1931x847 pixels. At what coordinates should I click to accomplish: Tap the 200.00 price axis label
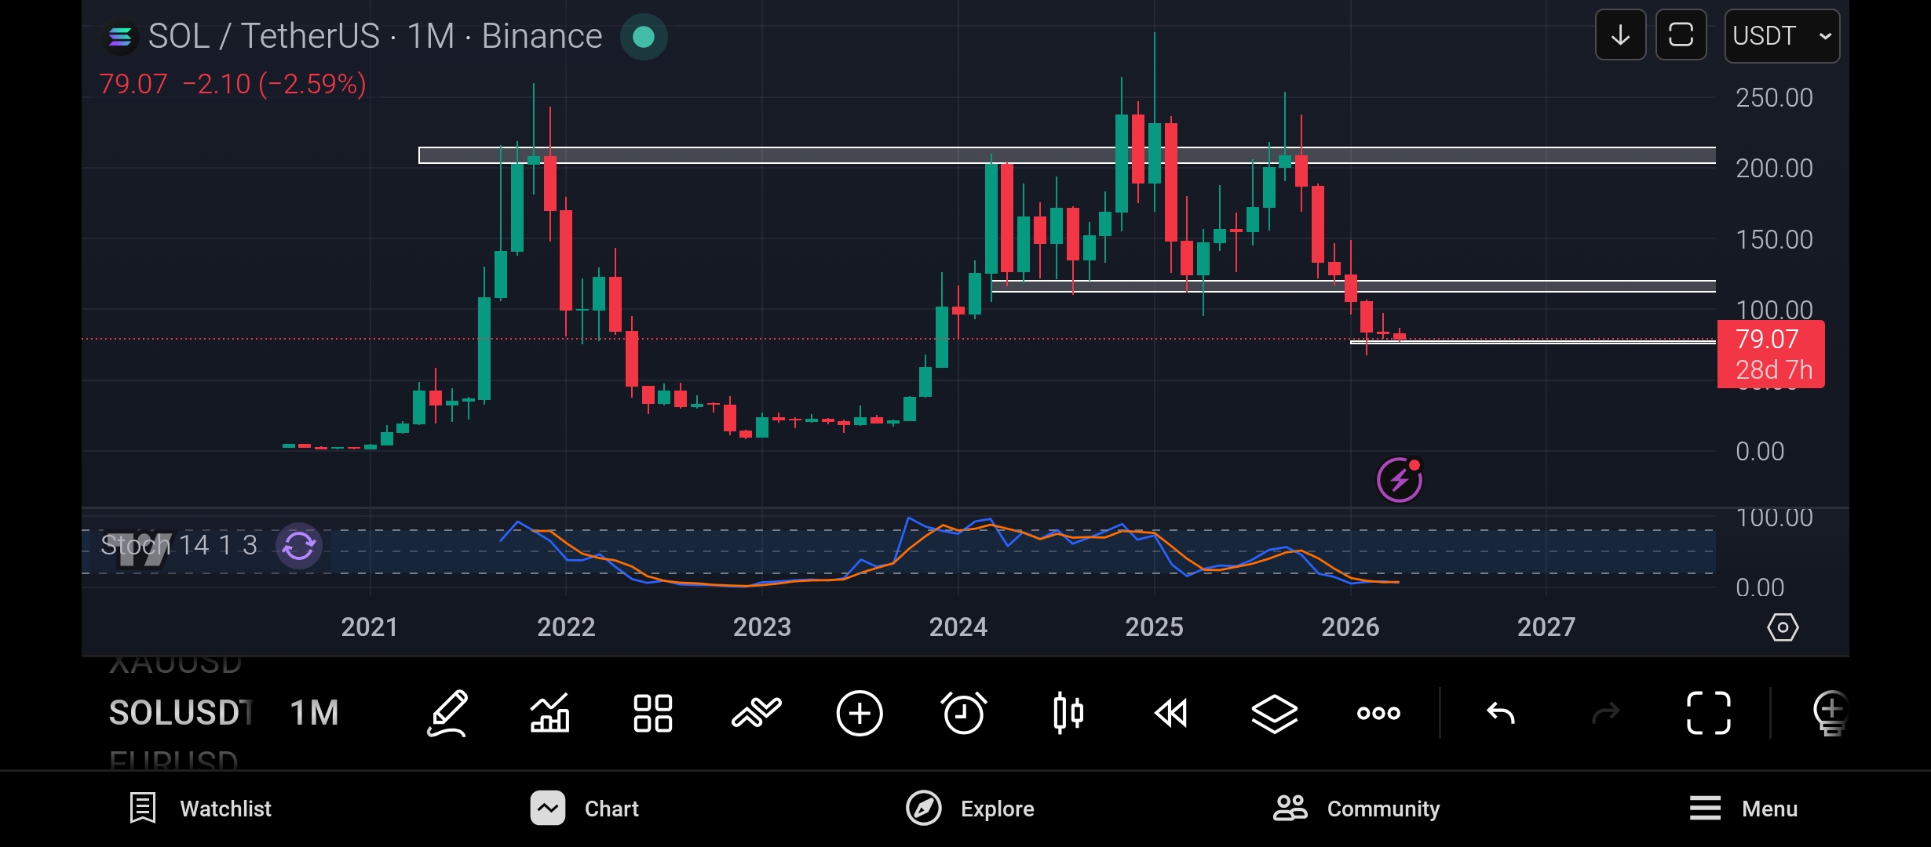(x=1774, y=169)
